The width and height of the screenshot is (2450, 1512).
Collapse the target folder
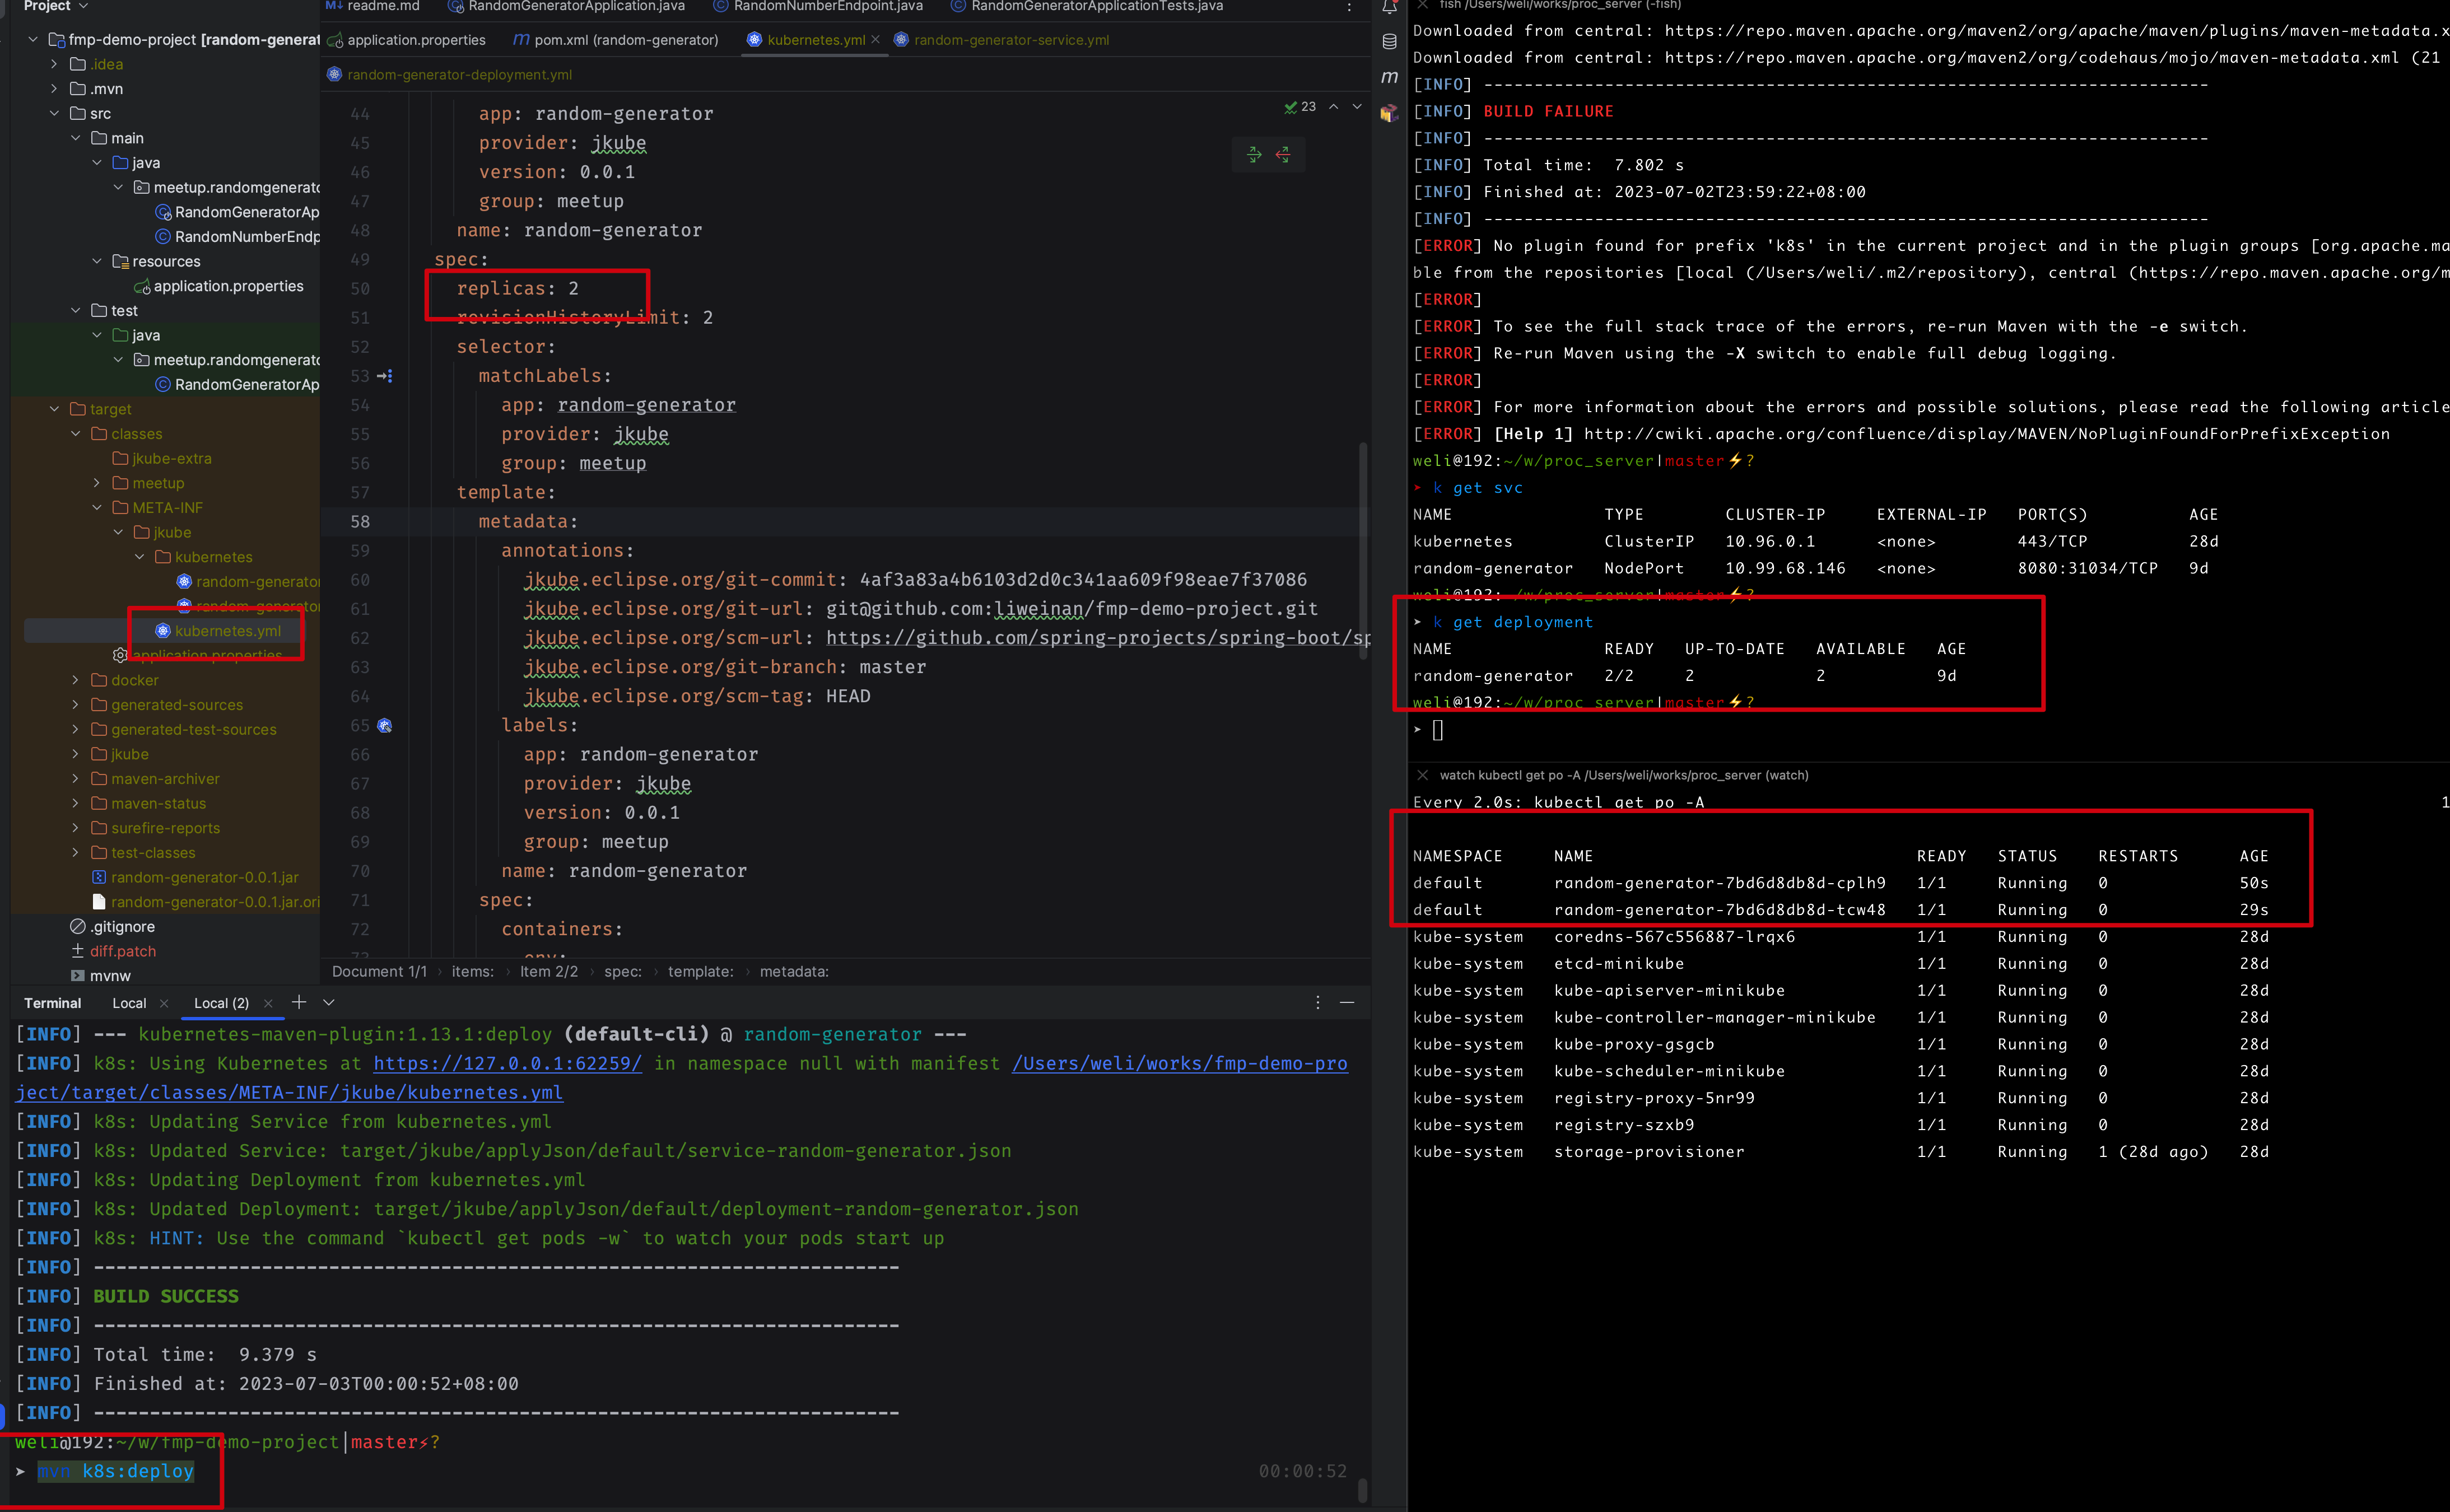[54, 409]
